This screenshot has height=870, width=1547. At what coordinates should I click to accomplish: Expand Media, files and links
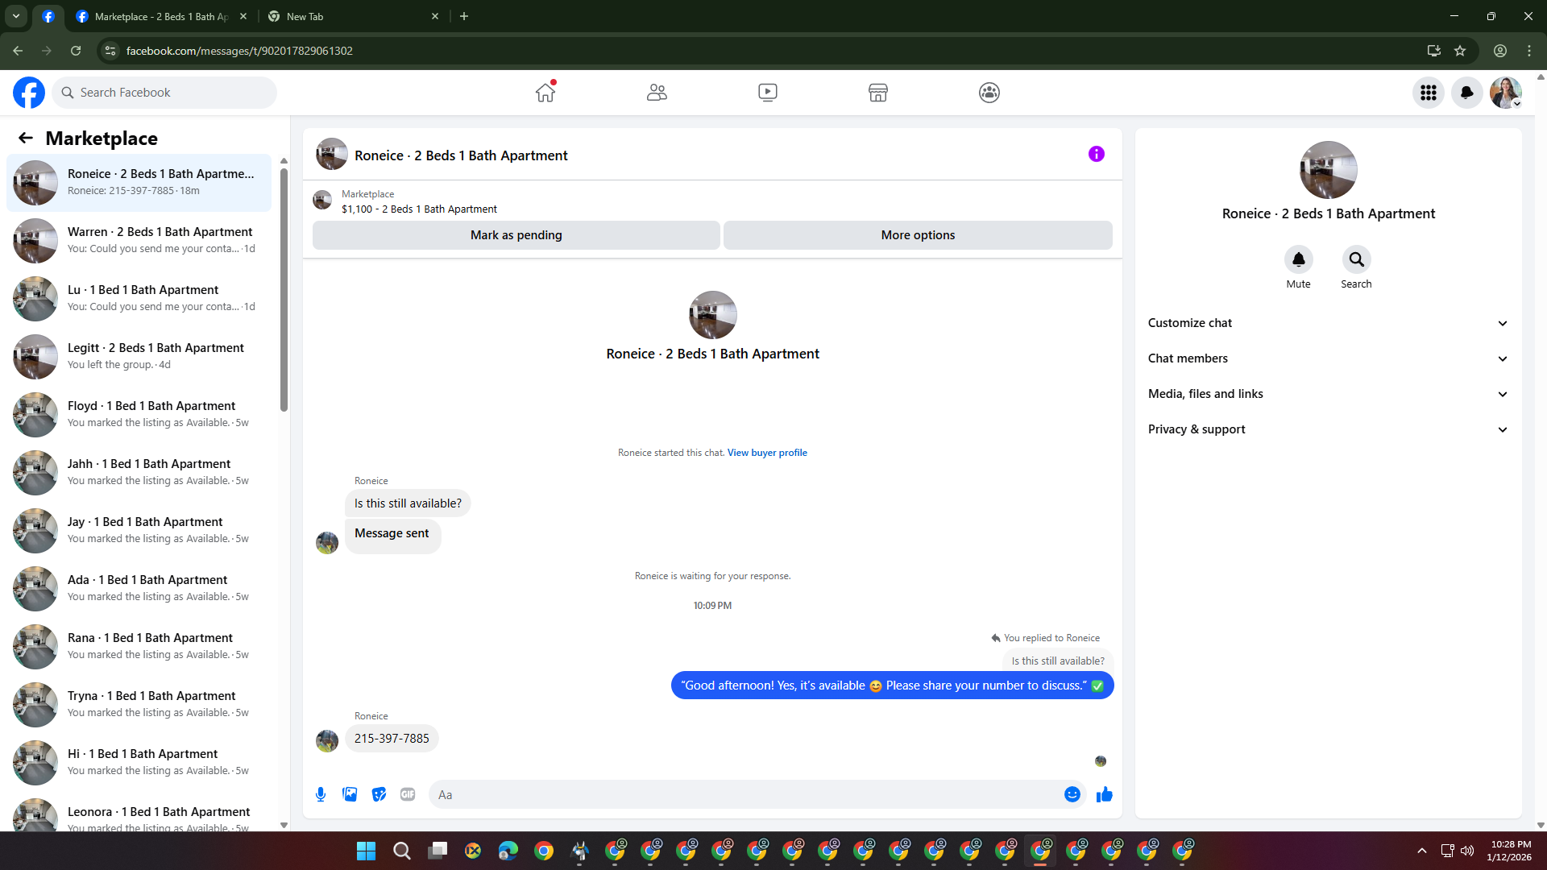coord(1328,394)
